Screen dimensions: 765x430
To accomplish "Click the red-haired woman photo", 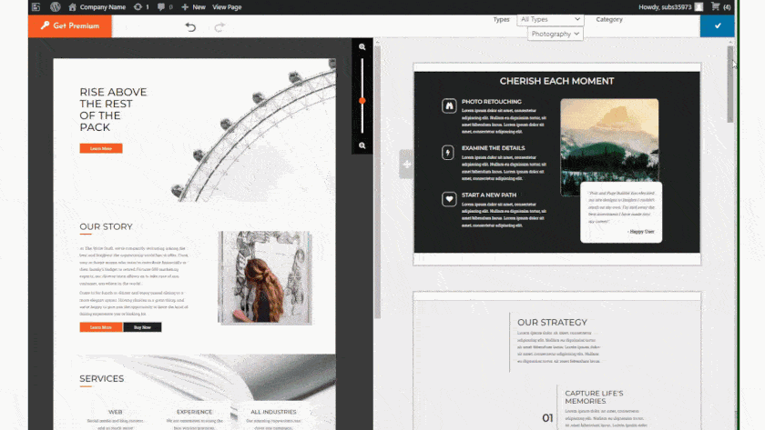I will pyautogui.click(x=264, y=277).
